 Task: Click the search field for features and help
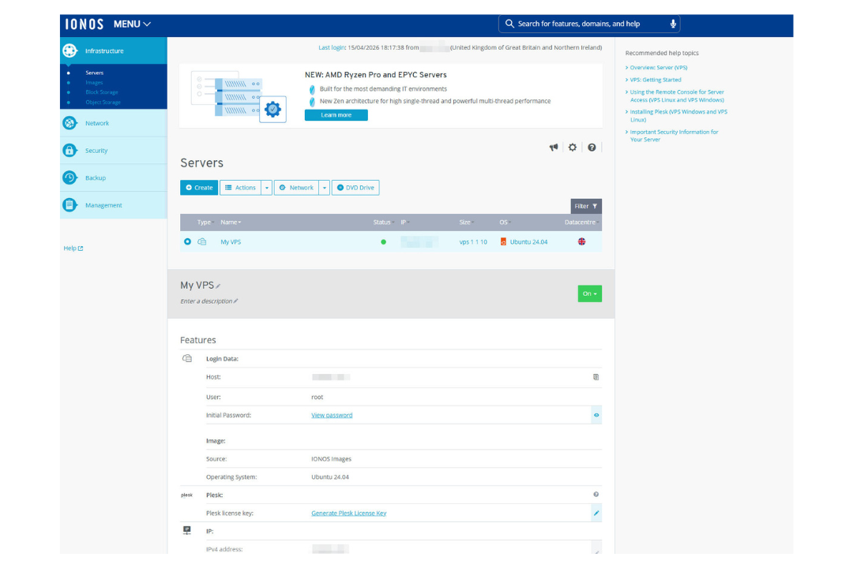pyautogui.click(x=589, y=24)
